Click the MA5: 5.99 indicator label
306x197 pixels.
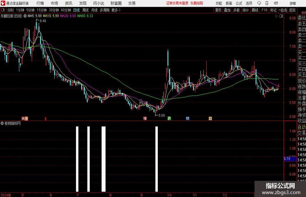tap(35, 16)
